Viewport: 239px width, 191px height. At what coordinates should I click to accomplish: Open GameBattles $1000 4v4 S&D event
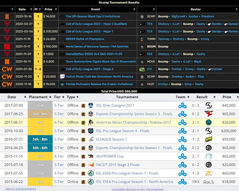coord(94,54)
